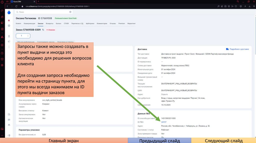
Task: Click the storage date 15.10.2024
Action: pos(166,105)
